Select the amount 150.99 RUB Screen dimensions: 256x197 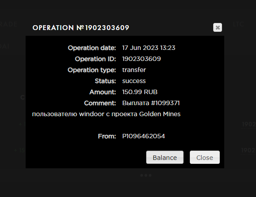(140, 92)
